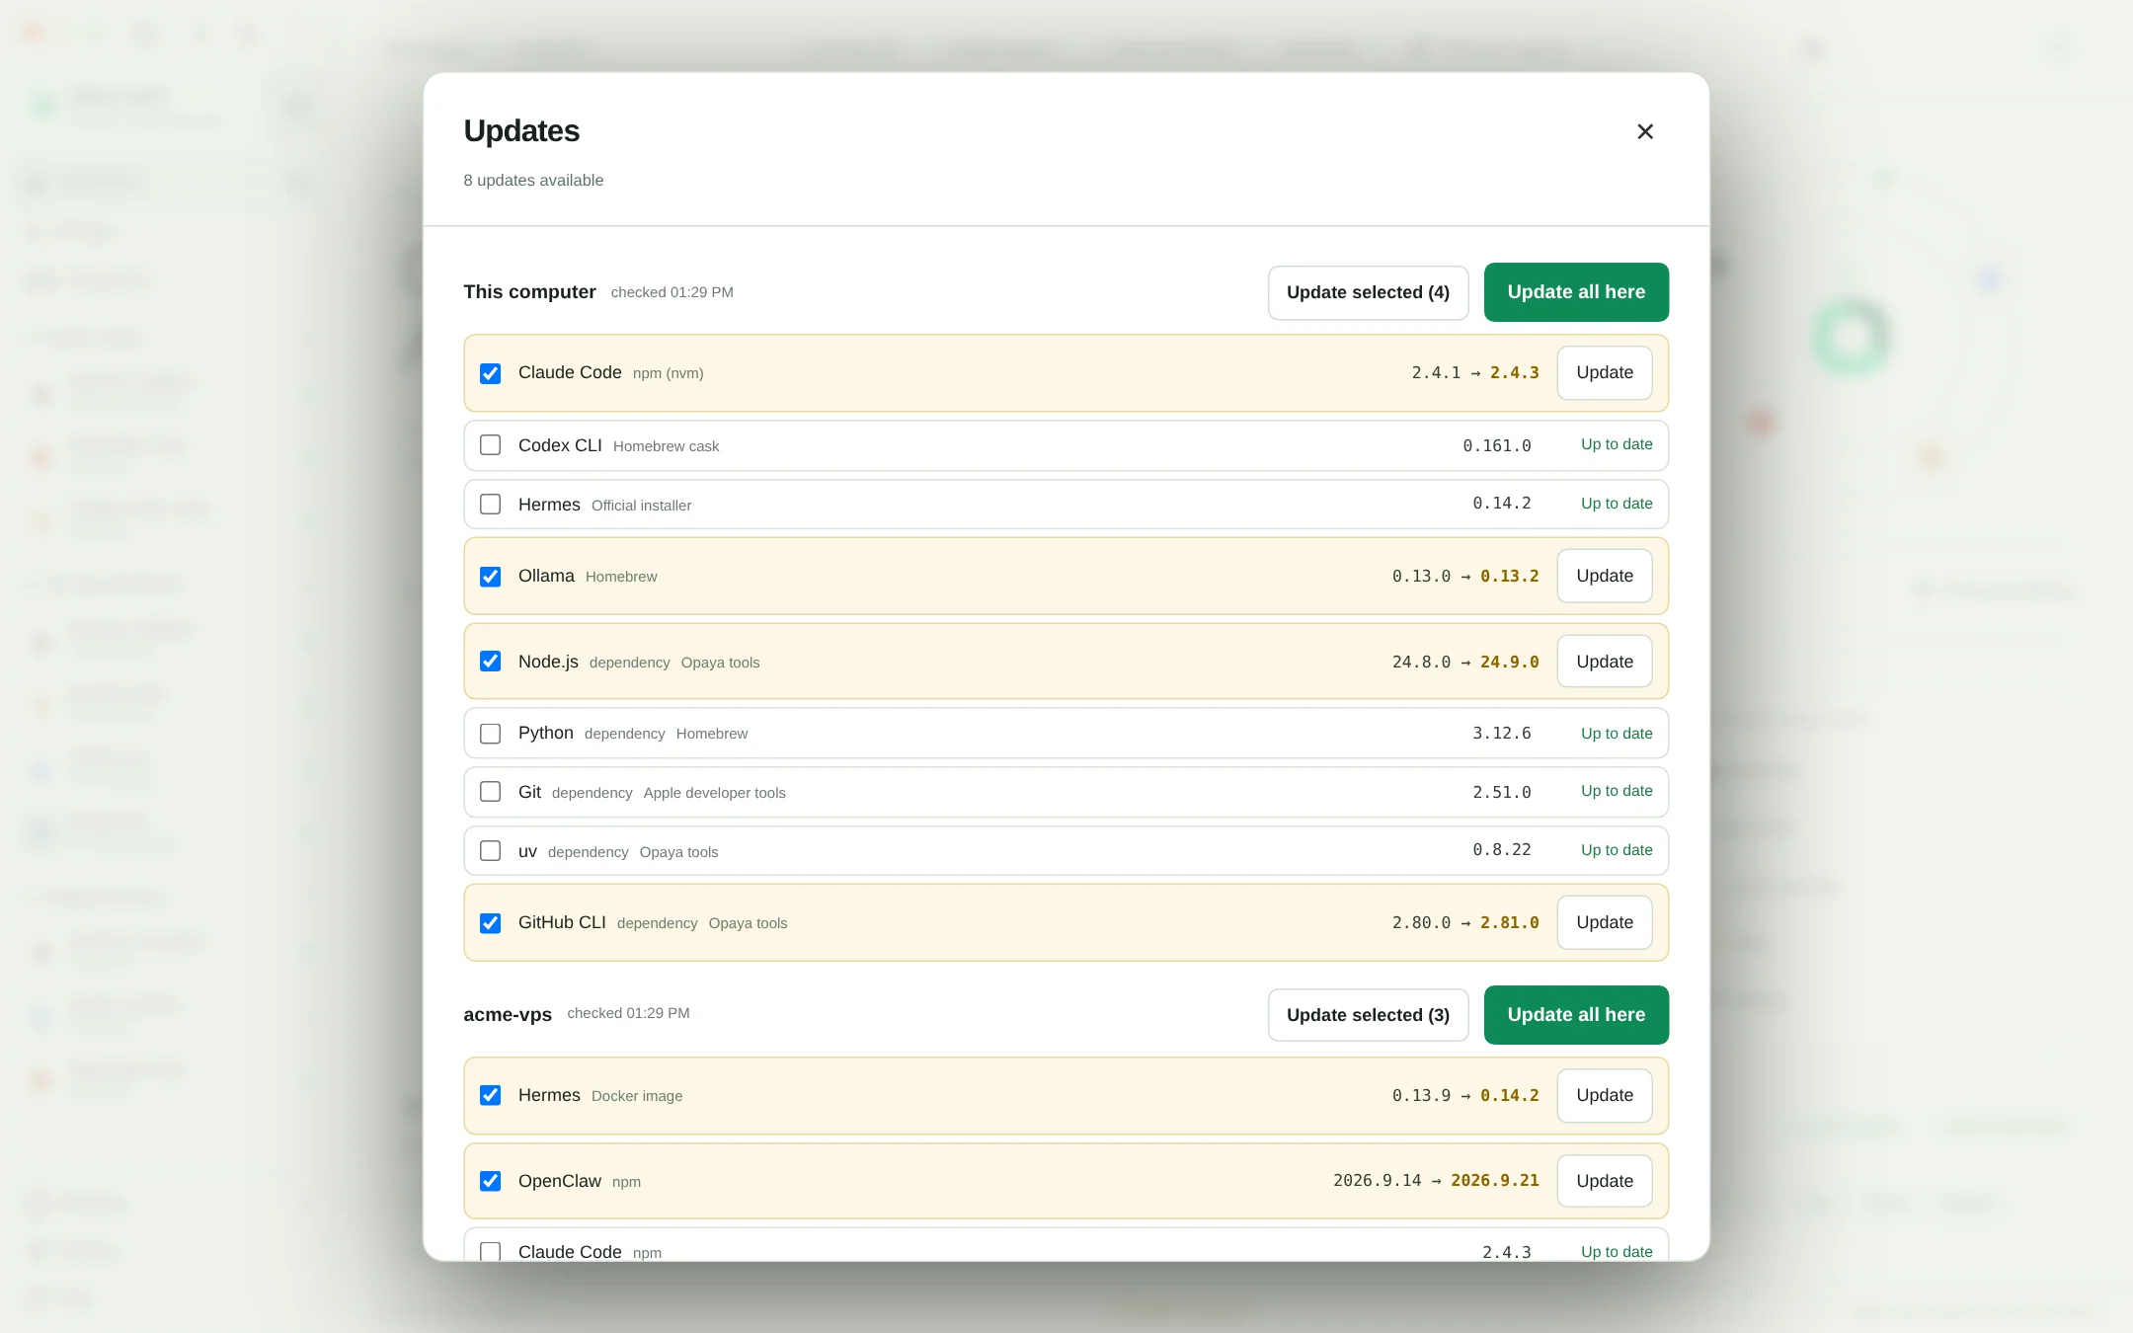Update Claude Code to 2.4.3
2133x1333 pixels.
[1605, 373]
